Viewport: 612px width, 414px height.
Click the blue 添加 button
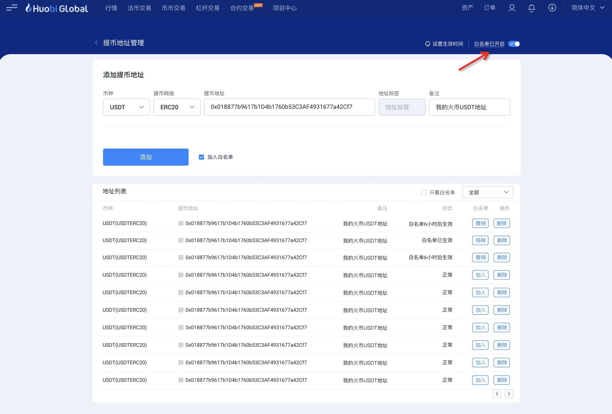click(x=146, y=157)
